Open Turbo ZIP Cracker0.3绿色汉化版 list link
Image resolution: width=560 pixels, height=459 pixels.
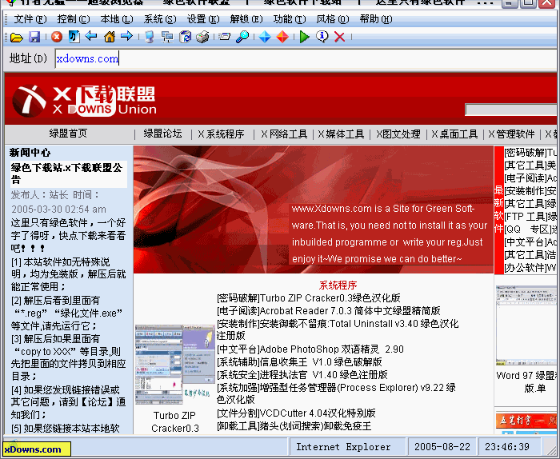[309, 298]
